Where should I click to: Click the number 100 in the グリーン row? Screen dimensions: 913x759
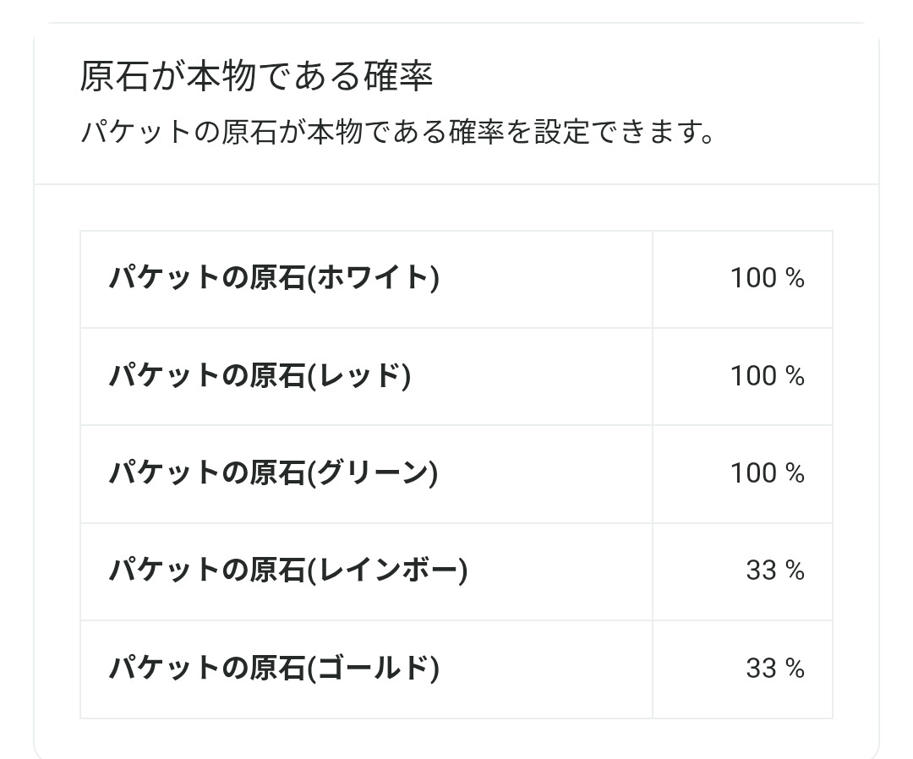[x=753, y=473]
